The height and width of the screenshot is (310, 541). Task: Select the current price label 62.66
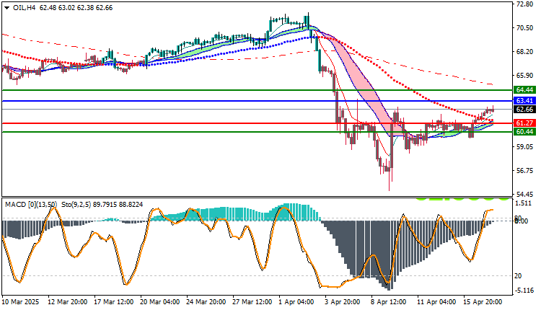point(525,110)
